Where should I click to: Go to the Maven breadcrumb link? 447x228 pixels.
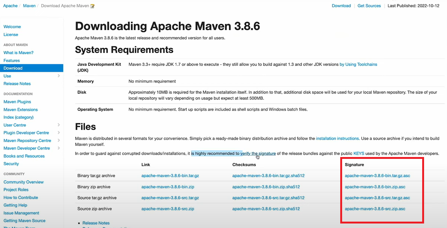pyautogui.click(x=29, y=6)
